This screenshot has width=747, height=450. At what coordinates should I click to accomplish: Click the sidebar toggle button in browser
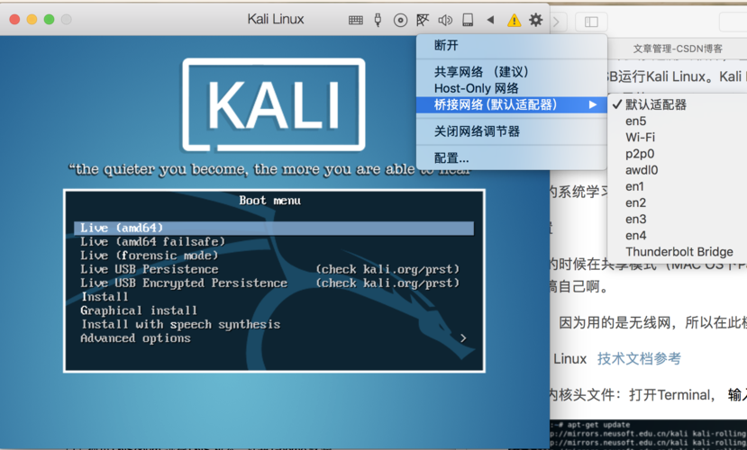pos(591,22)
